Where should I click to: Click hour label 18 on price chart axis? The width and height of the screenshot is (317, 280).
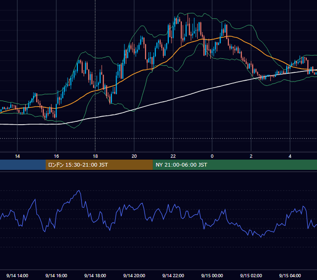(95, 156)
